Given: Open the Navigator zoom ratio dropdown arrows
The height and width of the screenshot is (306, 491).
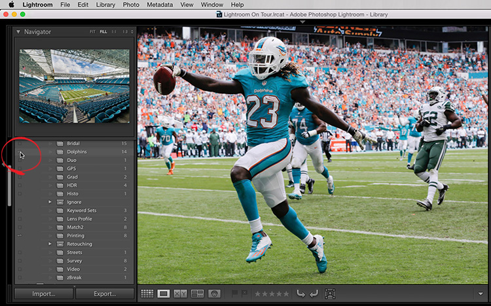Looking at the screenshot, I should 132,32.
